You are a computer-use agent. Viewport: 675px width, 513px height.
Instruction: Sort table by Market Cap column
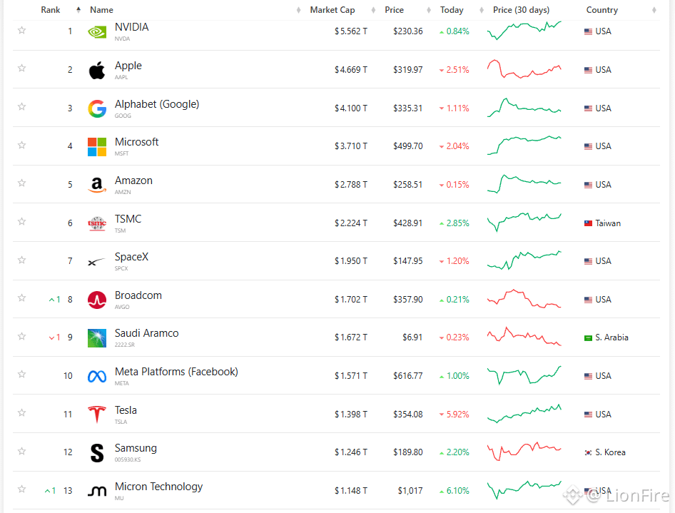tap(333, 10)
